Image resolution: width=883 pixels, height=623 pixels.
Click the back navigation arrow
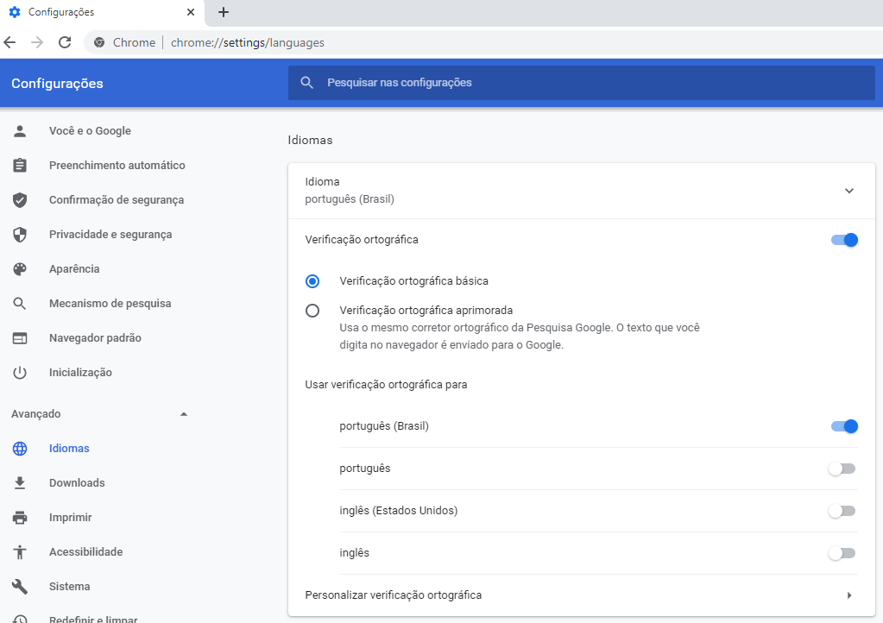pyautogui.click(x=9, y=42)
